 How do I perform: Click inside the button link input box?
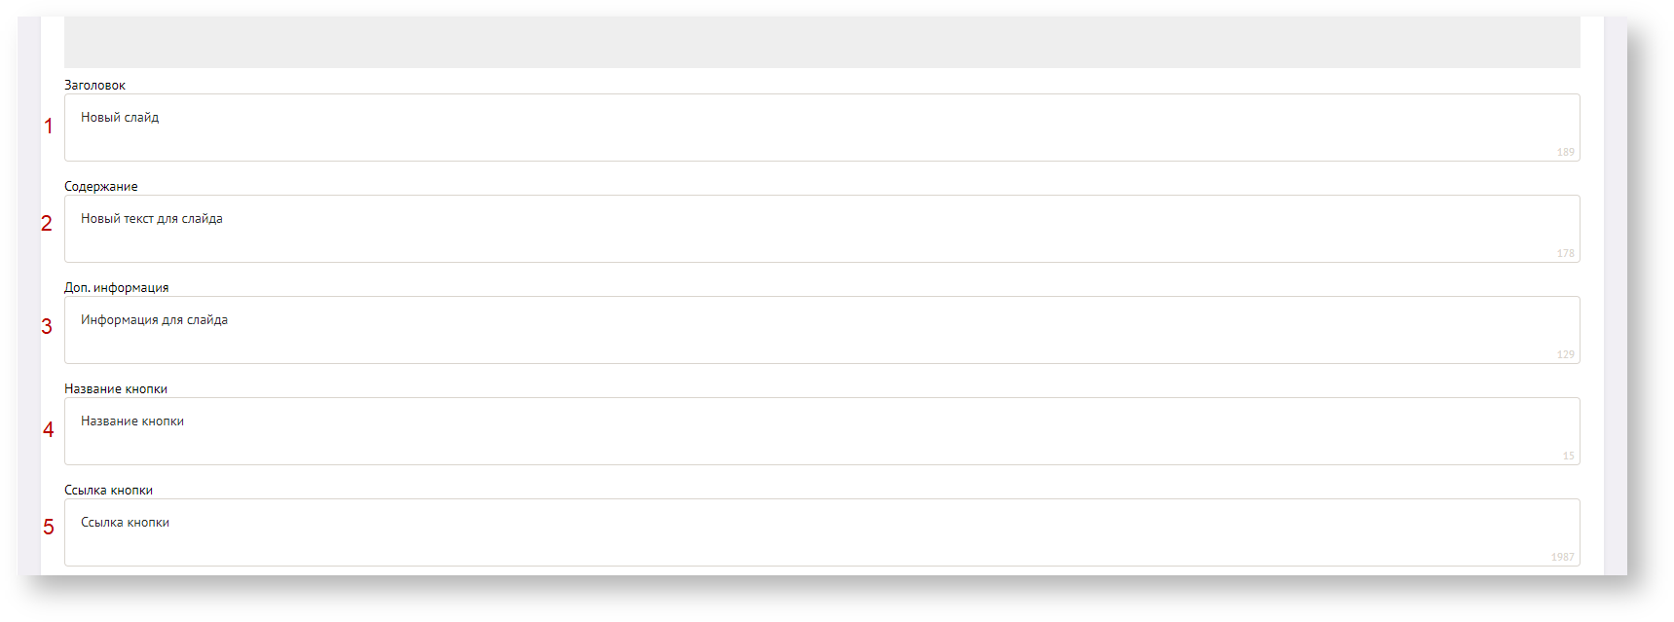[821, 532]
